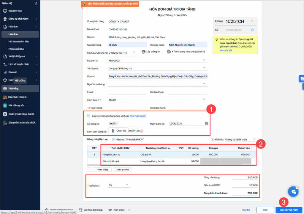Click the Bàn làm việc monitor icon
The image size is (304, 214).
coord(5,11)
